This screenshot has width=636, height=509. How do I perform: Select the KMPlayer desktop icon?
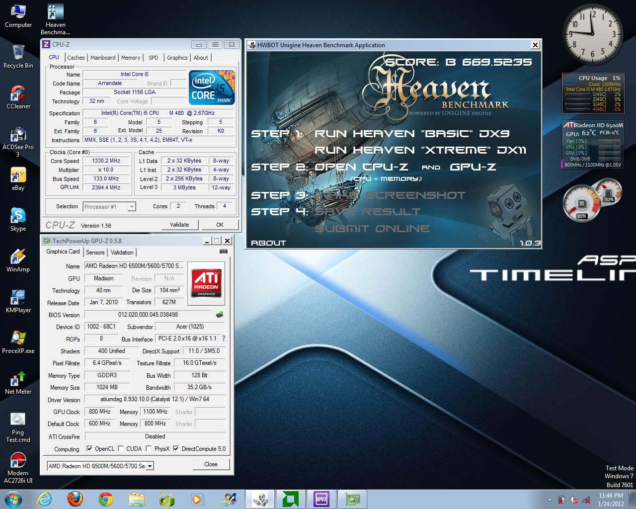18,301
